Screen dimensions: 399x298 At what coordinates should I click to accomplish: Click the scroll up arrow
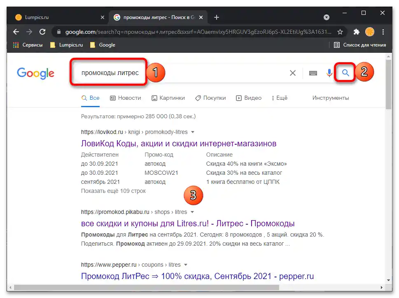click(x=388, y=56)
